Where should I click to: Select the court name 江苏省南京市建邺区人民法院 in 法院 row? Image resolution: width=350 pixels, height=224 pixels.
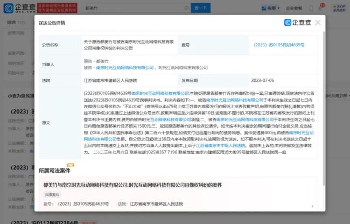(110, 81)
